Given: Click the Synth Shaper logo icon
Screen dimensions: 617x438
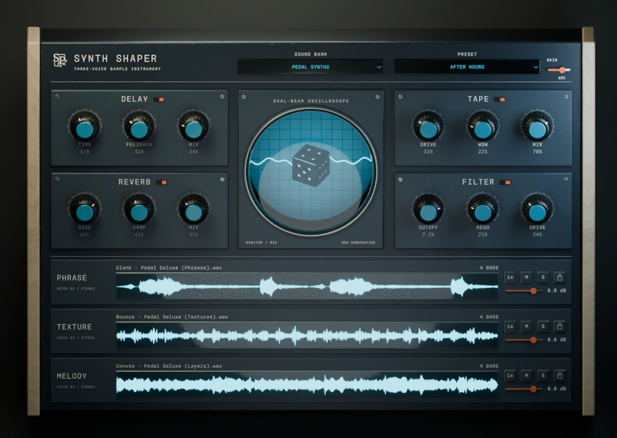Looking at the screenshot, I should pyautogui.click(x=60, y=60).
